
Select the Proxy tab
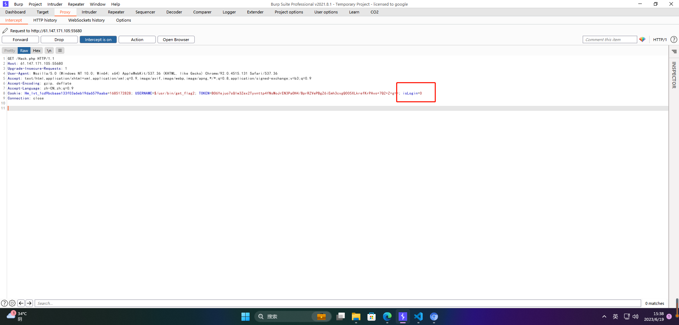(65, 12)
